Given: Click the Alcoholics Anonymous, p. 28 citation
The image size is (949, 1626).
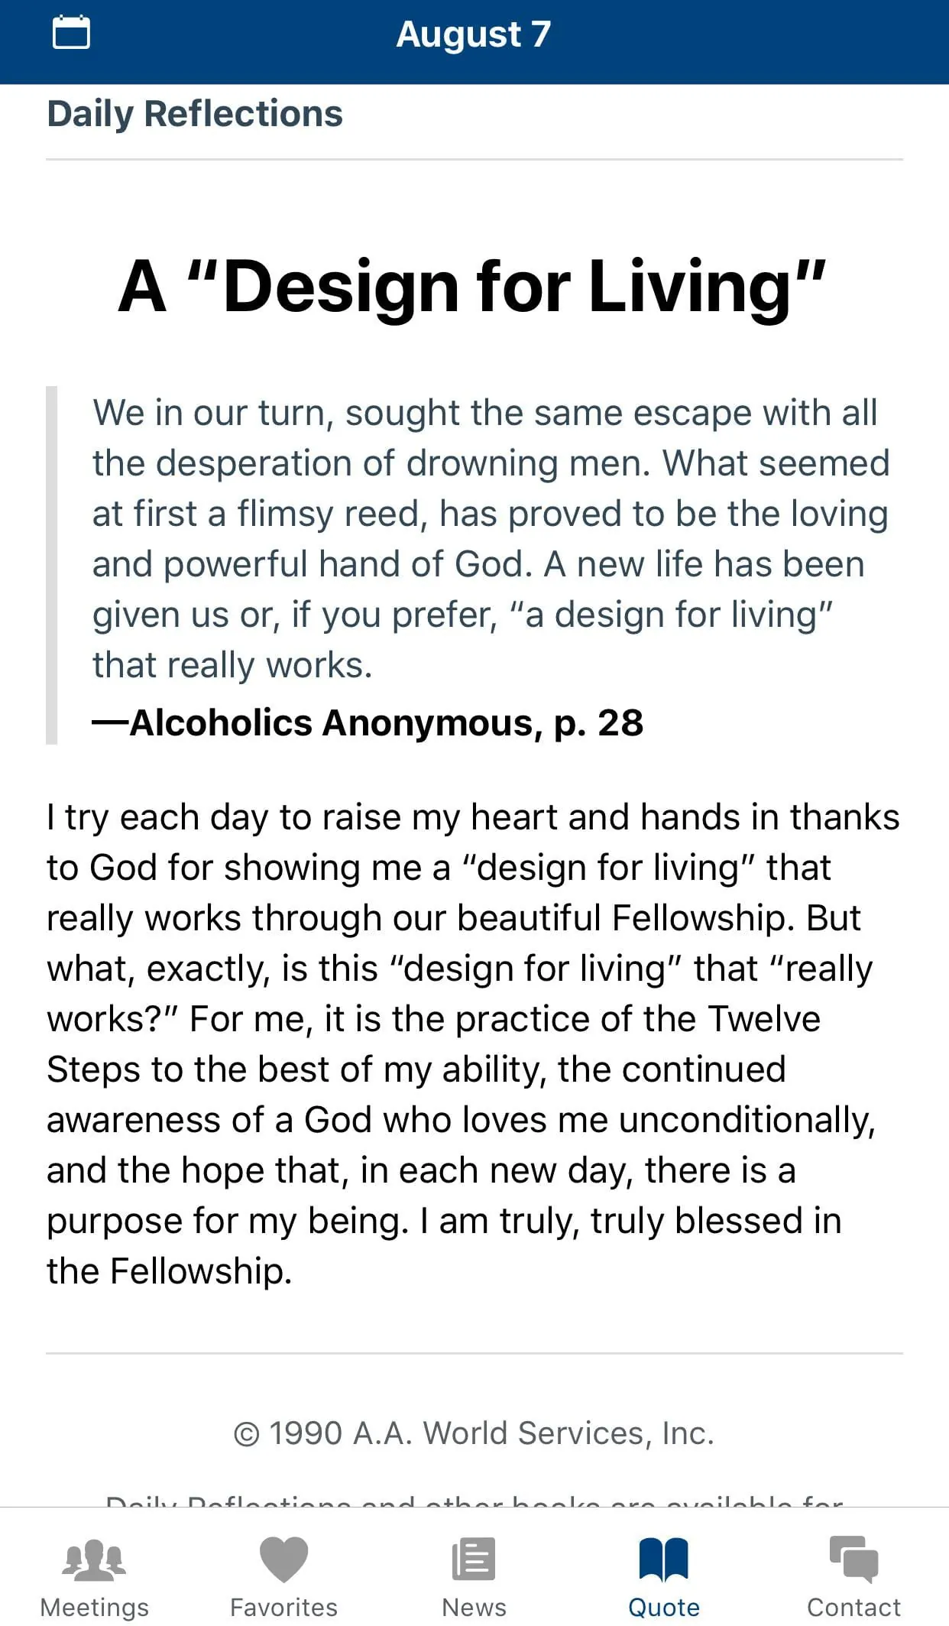Looking at the screenshot, I should [368, 722].
